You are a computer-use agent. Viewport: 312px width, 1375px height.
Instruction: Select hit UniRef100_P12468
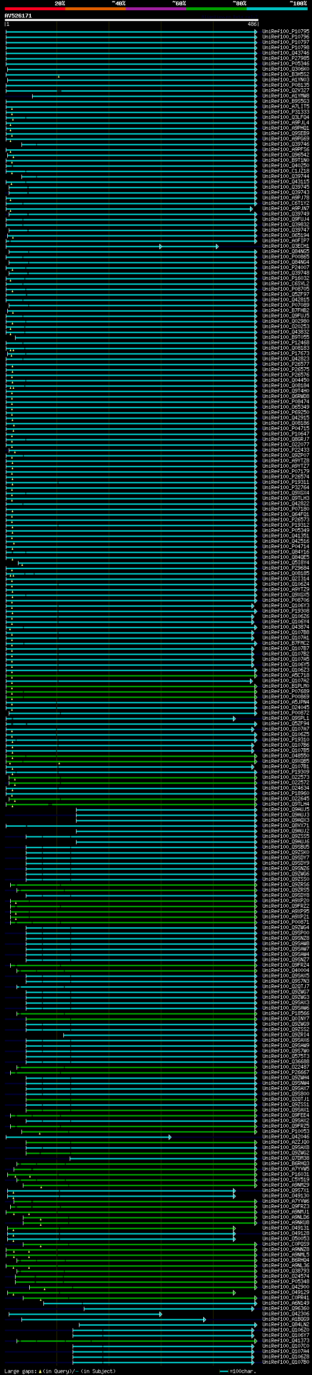285,343
